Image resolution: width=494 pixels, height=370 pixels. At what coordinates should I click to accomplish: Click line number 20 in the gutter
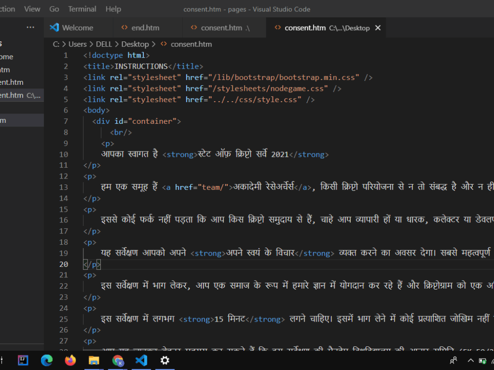tap(64, 264)
